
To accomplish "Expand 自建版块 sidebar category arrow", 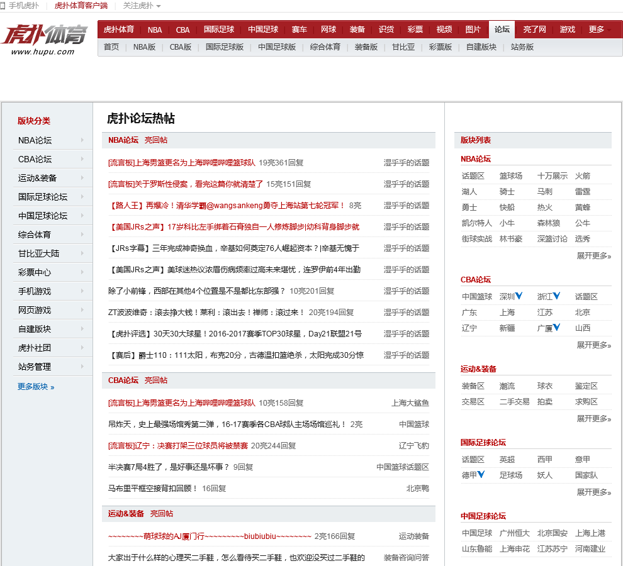I will coord(82,328).
